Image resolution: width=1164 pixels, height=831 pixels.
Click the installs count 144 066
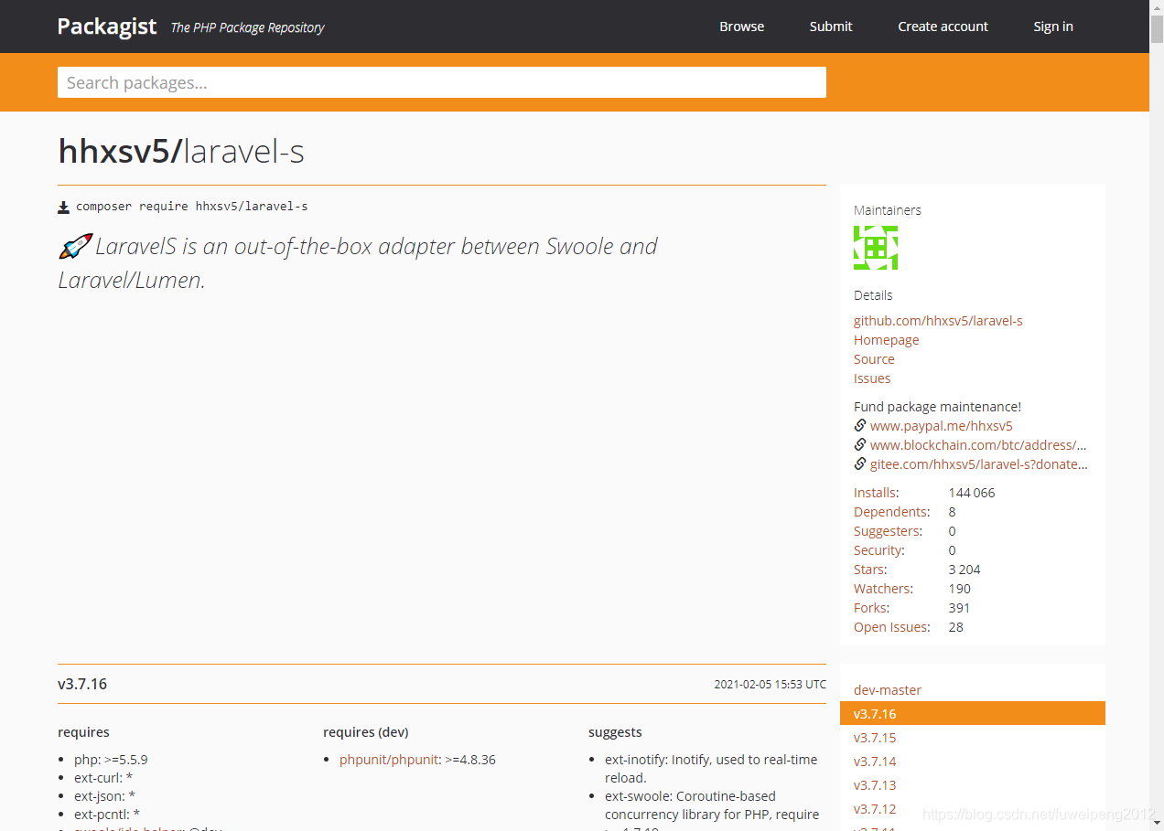pyautogui.click(x=972, y=493)
